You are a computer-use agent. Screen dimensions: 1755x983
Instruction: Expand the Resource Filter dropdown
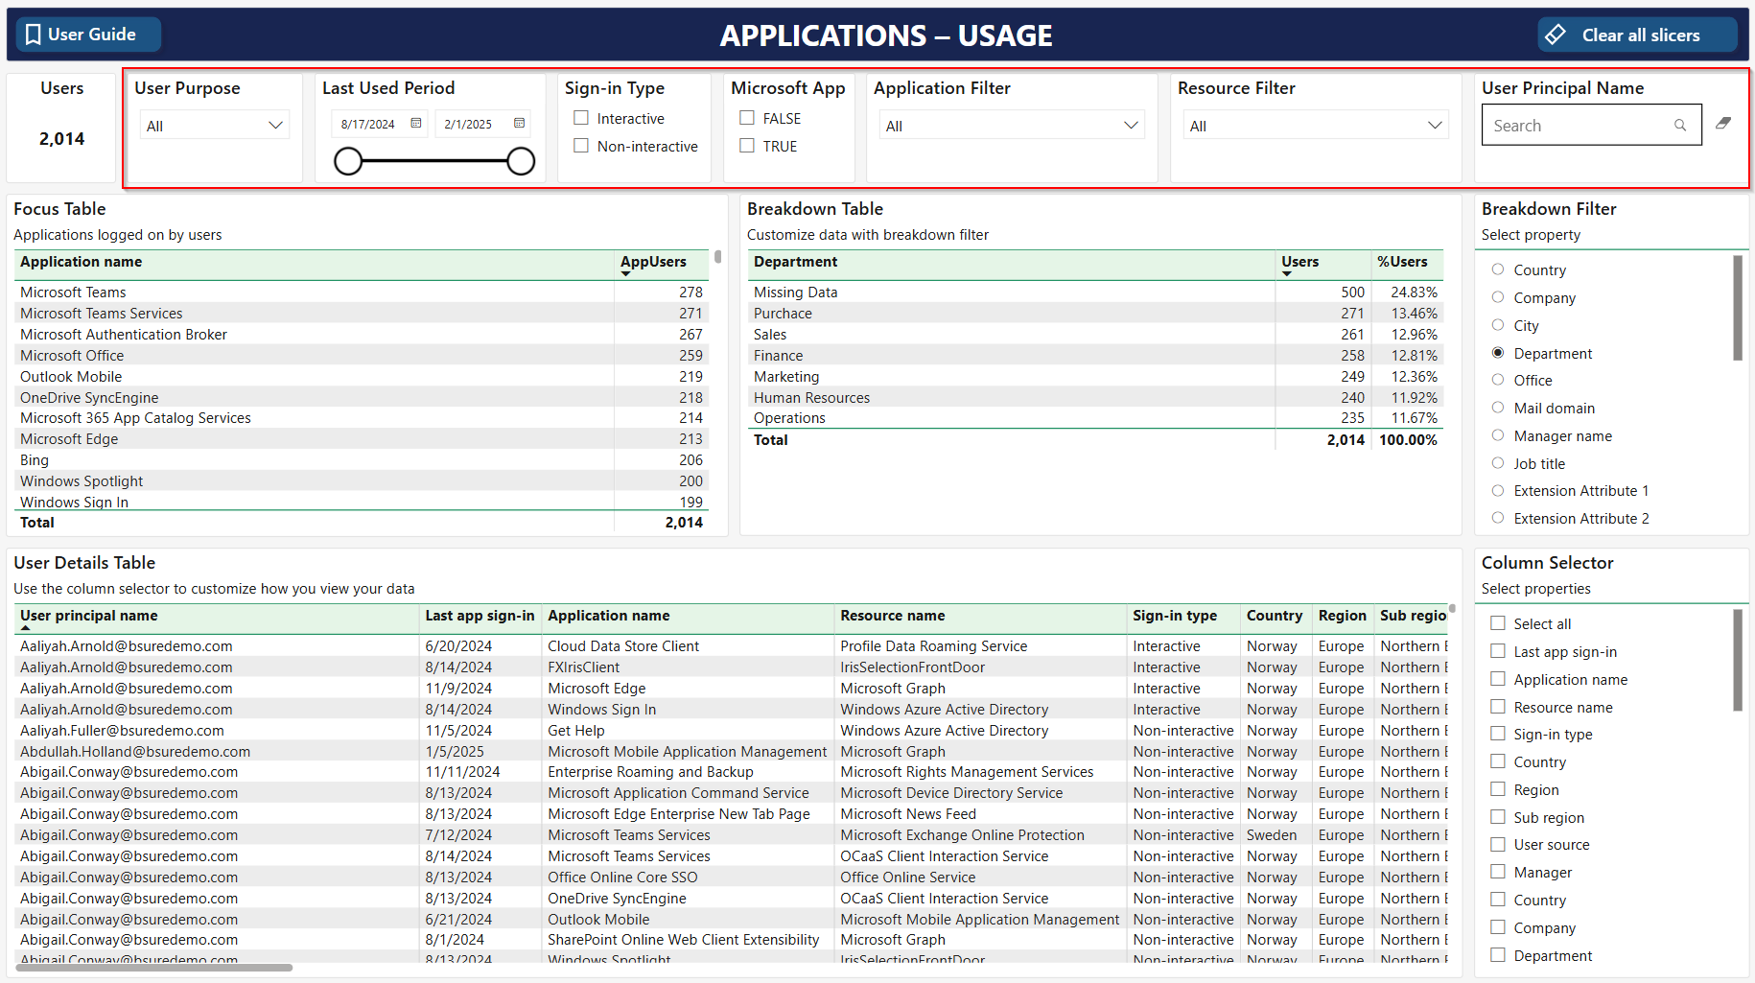point(1435,126)
